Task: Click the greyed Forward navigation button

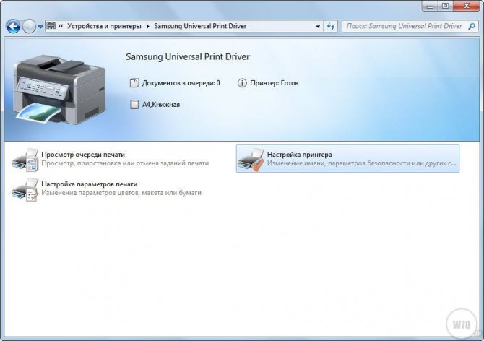Action: 29,27
